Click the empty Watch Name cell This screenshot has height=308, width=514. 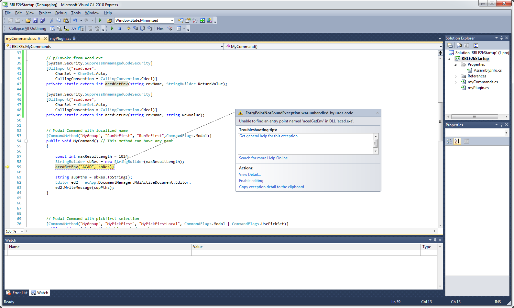[99, 253]
